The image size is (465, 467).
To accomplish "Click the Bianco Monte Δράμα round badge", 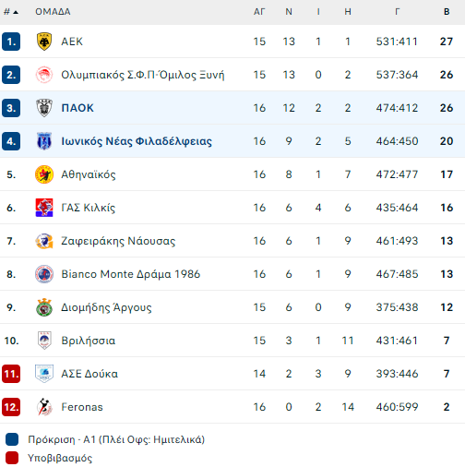I will coord(44,274).
